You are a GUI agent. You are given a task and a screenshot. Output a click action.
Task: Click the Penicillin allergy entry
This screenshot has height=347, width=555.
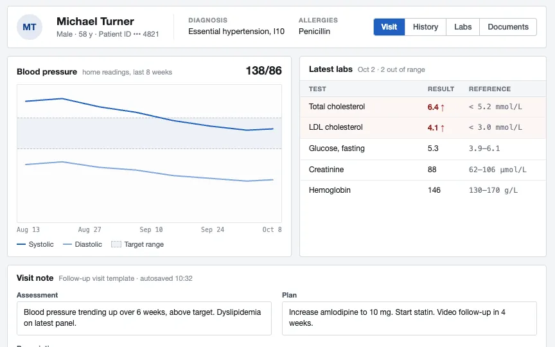tap(314, 31)
